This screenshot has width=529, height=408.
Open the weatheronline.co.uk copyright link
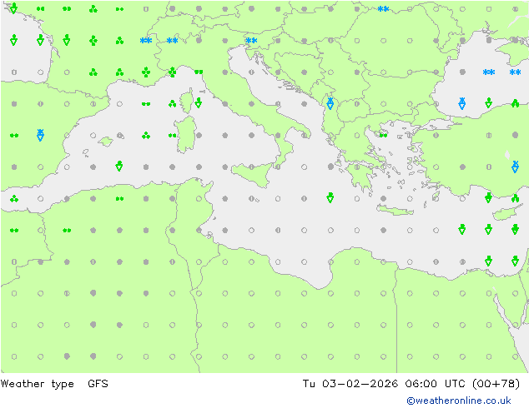(459, 401)
